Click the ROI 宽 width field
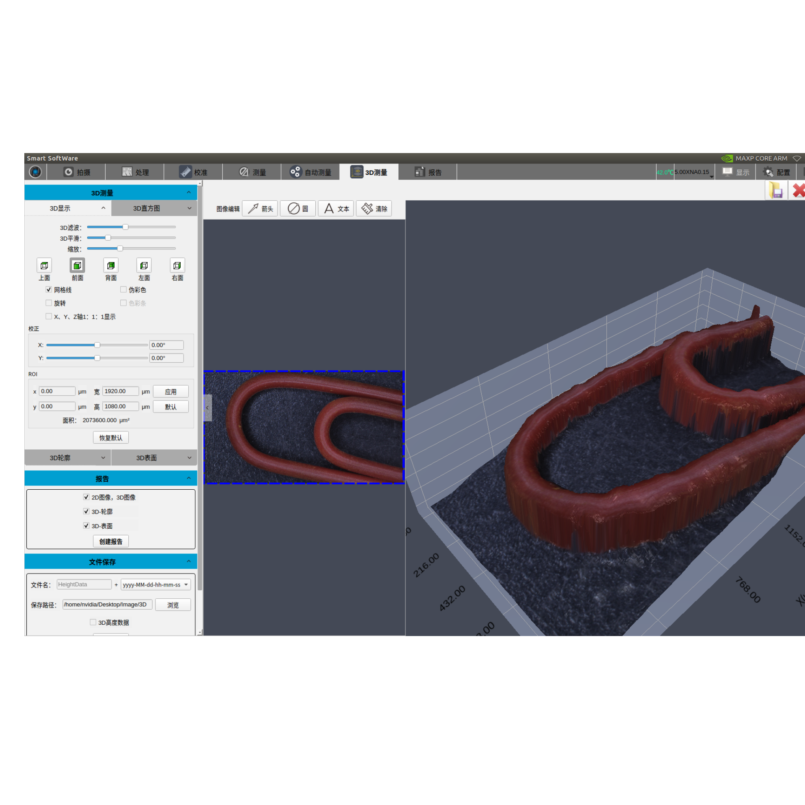Screen dimensions: 805x805 120,391
